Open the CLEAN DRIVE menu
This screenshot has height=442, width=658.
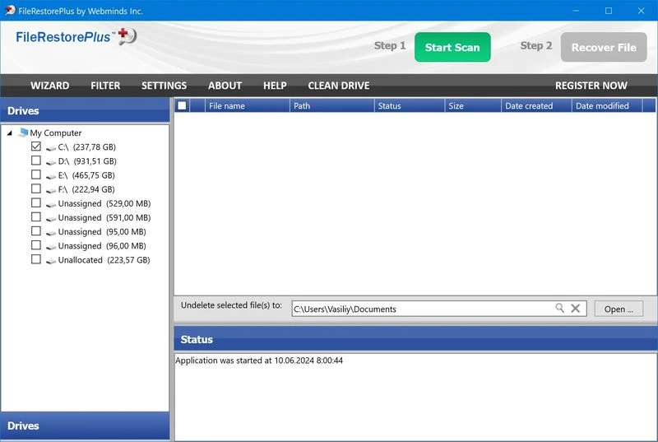[x=338, y=86]
